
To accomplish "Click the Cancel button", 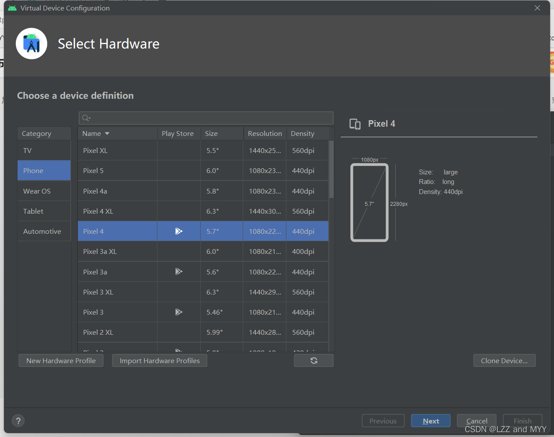I will [477, 421].
